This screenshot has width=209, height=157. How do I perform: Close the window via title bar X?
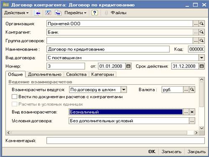204,5
